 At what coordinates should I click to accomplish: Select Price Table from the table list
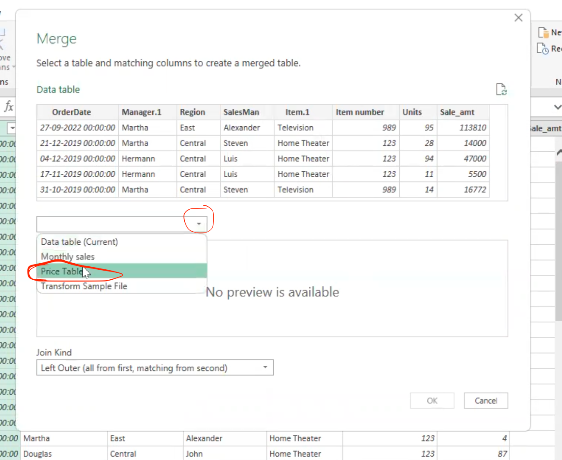pos(60,272)
